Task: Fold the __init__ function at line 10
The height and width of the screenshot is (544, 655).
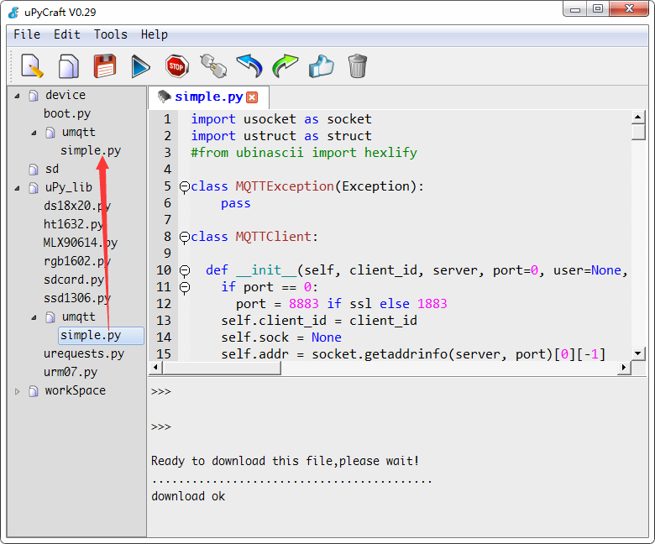Action: (185, 271)
